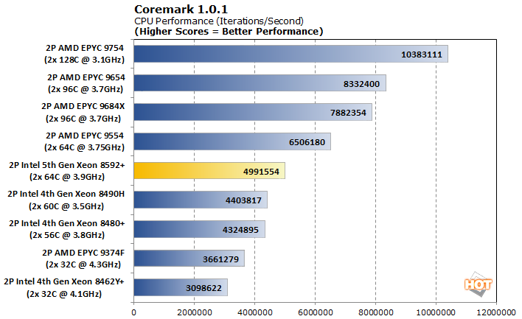522x319 pixels.
Task: Click the 10000000 axis label
Action: click(x=436, y=312)
